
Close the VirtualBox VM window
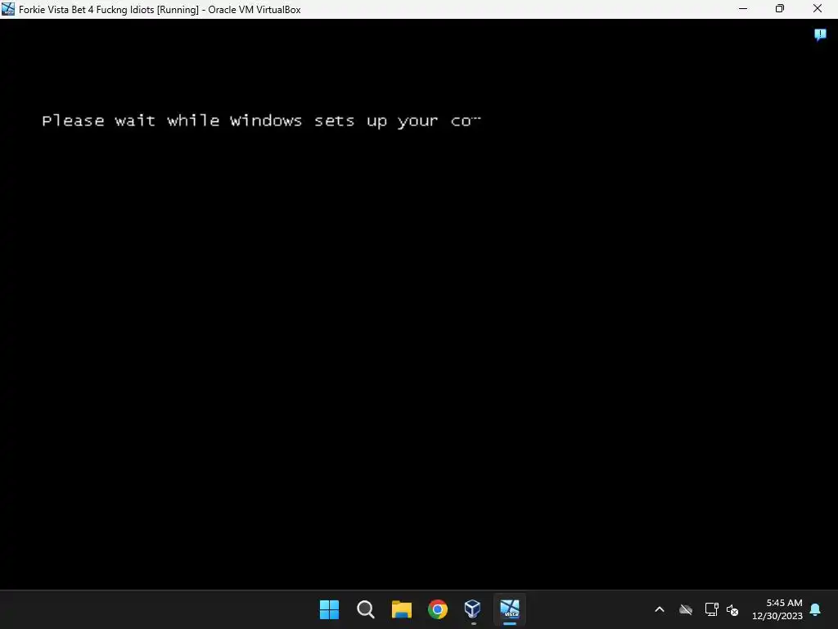tap(818, 9)
